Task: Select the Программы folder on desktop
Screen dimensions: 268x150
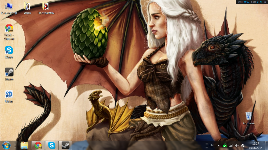Action: point(46,9)
